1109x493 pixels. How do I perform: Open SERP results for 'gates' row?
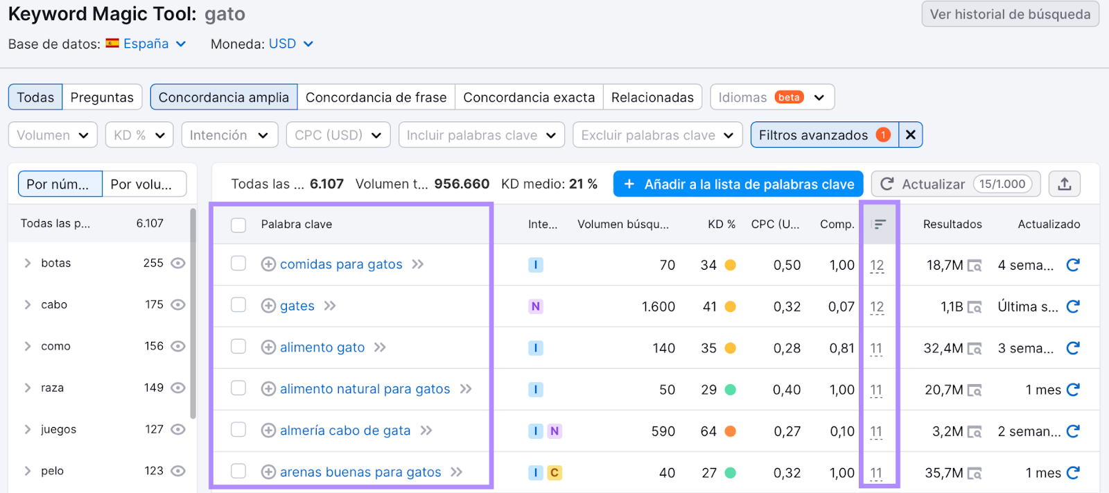975,306
